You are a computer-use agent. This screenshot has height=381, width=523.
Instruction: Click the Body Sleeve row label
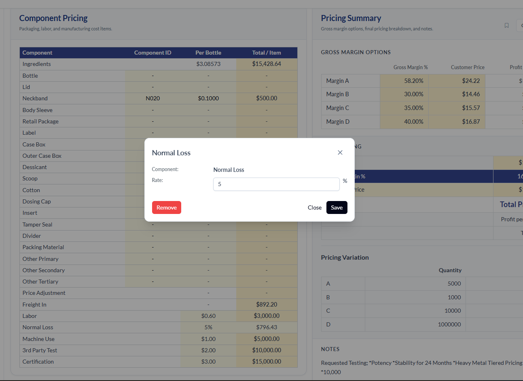(37, 110)
